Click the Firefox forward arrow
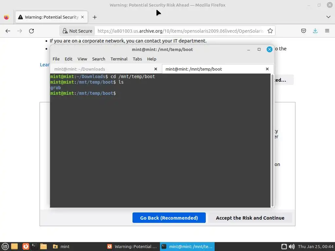This screenshot has width=335, height=251. coord(20,31)
